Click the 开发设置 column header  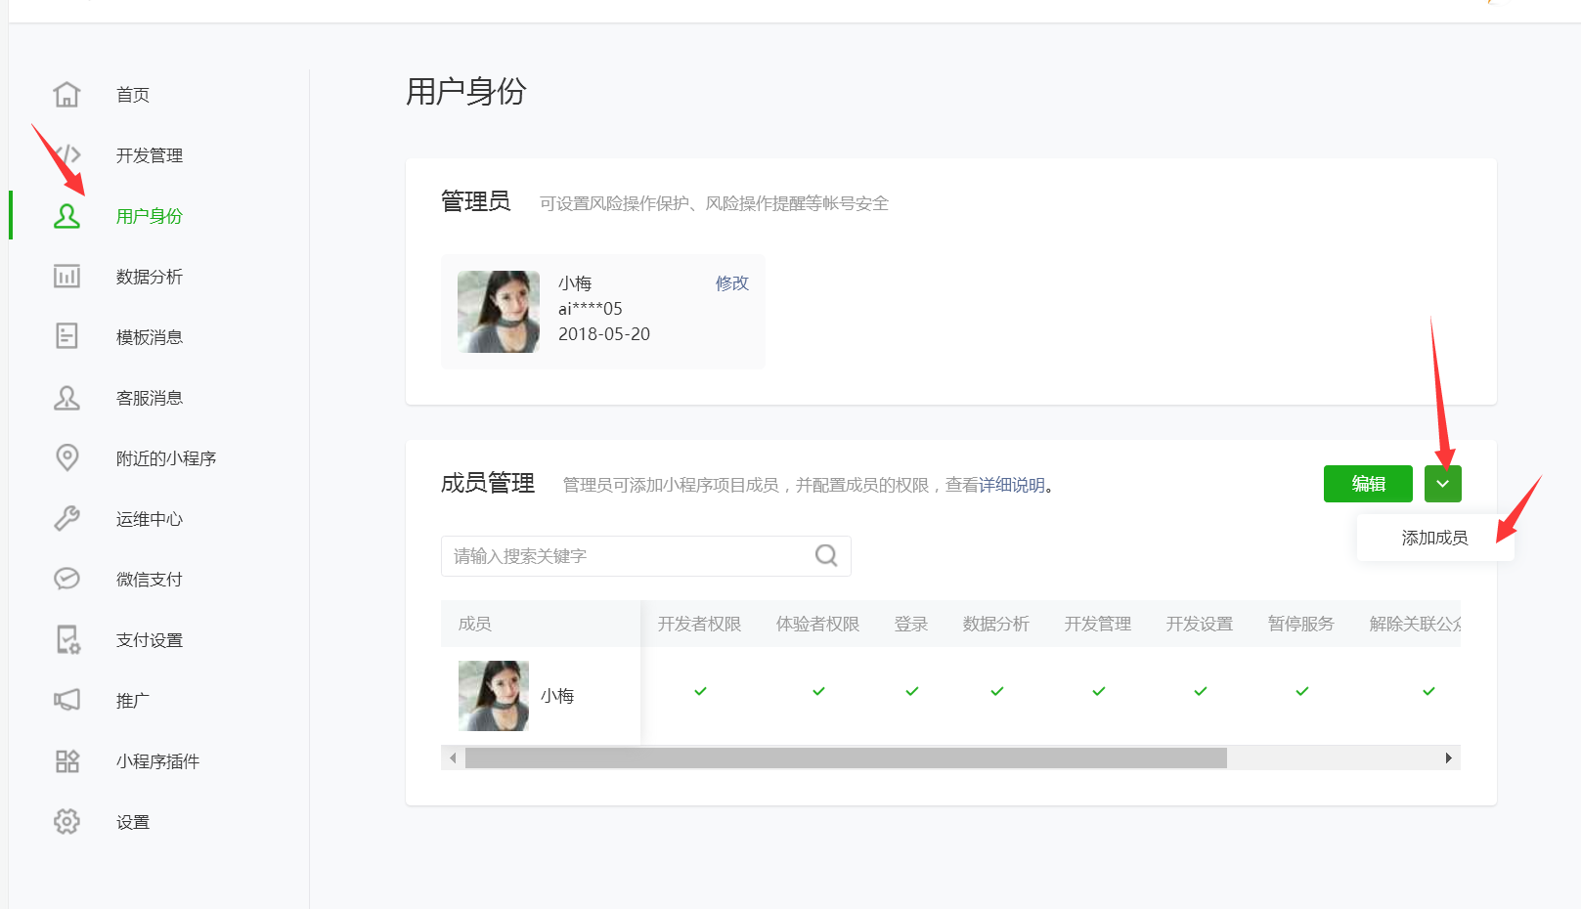[1200, 624]
